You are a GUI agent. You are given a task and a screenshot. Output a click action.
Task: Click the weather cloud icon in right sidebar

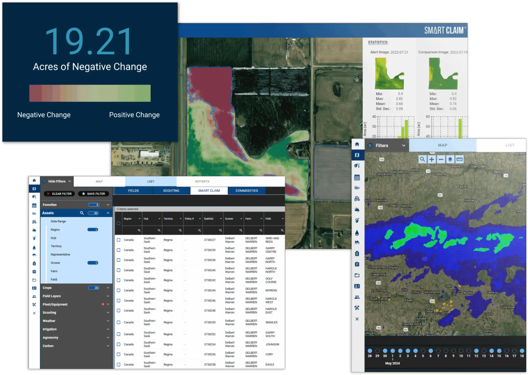tap(357, 210)
